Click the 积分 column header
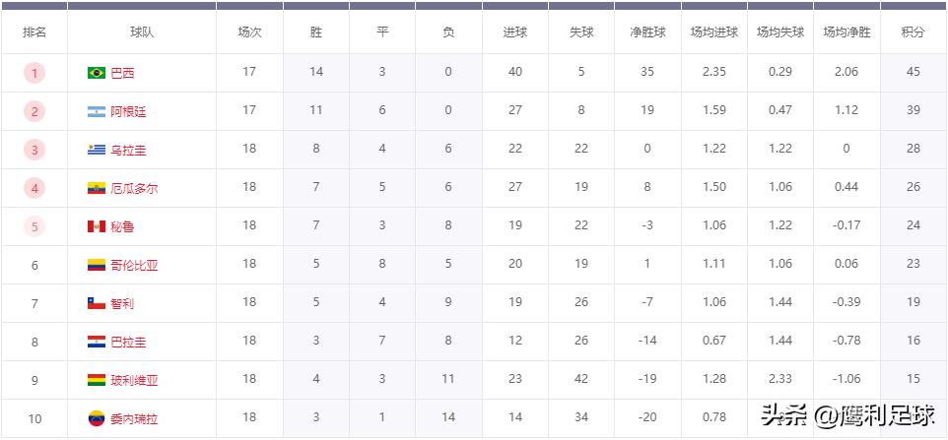 coord(914,32)
